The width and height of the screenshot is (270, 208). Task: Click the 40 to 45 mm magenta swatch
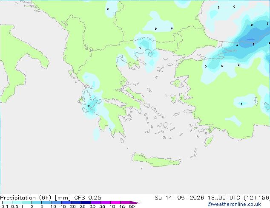pyautogui.click(x=115, y=202)
